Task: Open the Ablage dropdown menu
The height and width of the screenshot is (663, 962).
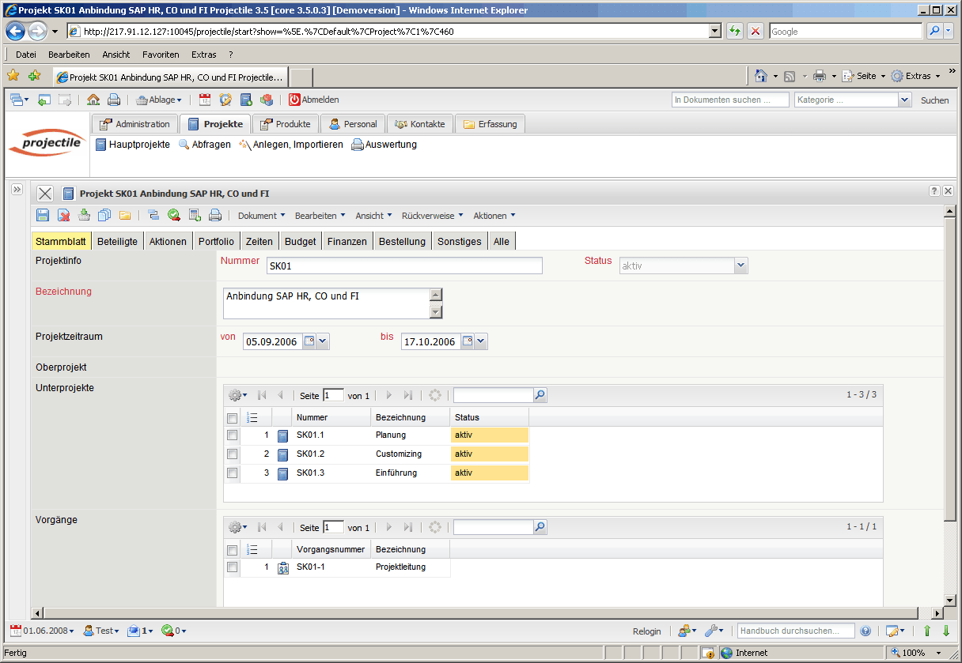Action: click(x=159, y=100)
